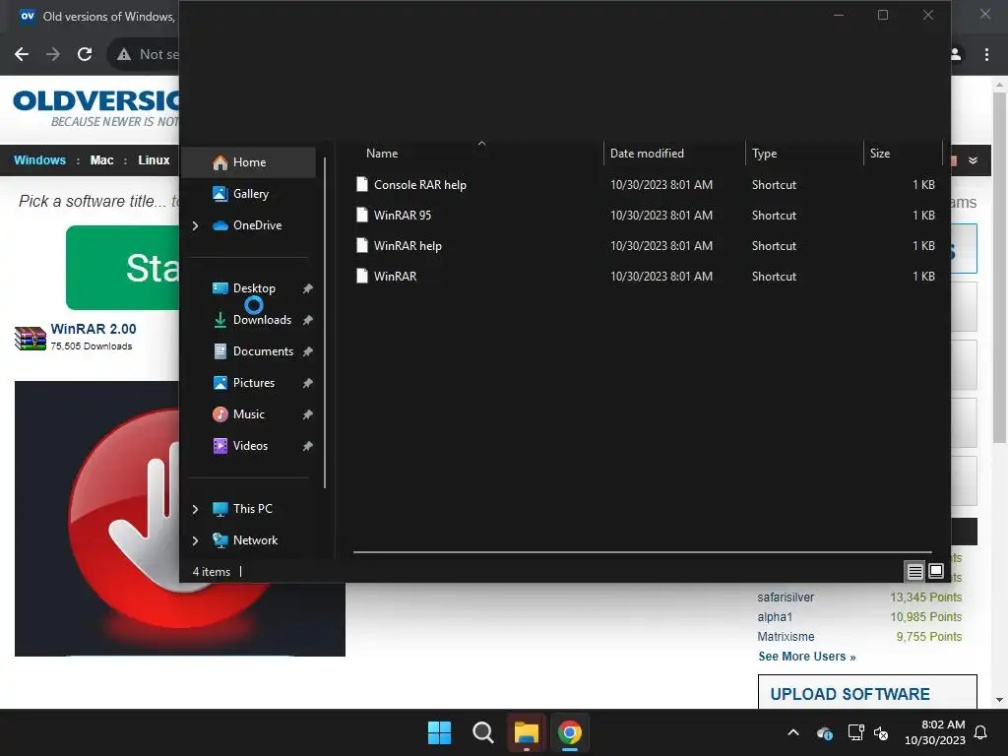Select Network in navigation pane
Viewport: 1008px width, 756px height.
[x=255, y=540]
